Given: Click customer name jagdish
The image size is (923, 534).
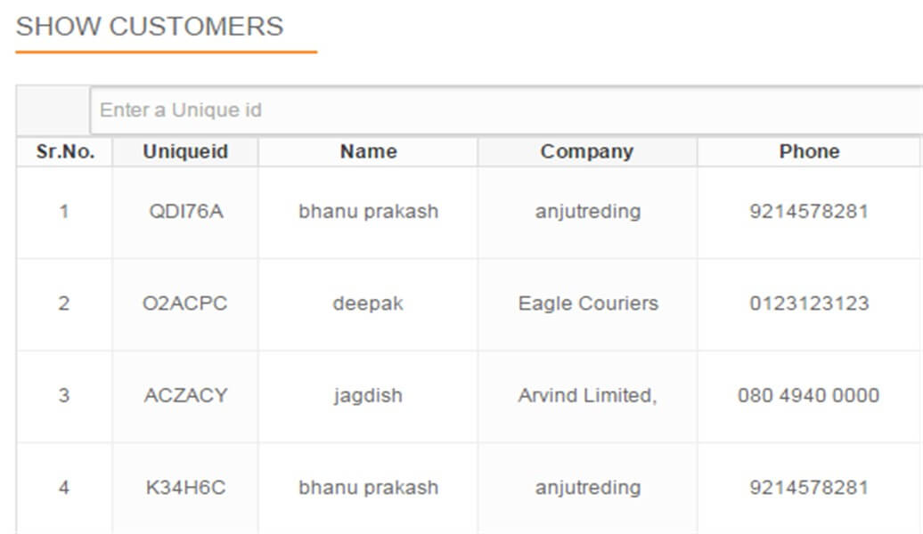Looking at the screenshot, I should (367, 396).
